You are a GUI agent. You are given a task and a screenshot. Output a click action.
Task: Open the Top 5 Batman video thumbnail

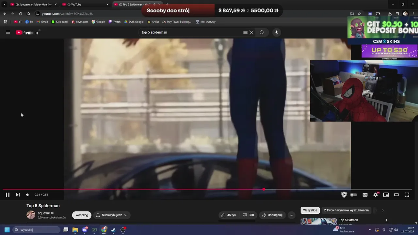[x=319, y=221]
